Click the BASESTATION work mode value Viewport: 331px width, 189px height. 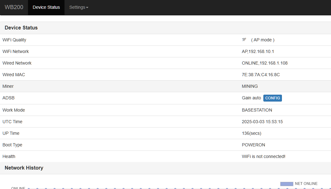[257, 110]
